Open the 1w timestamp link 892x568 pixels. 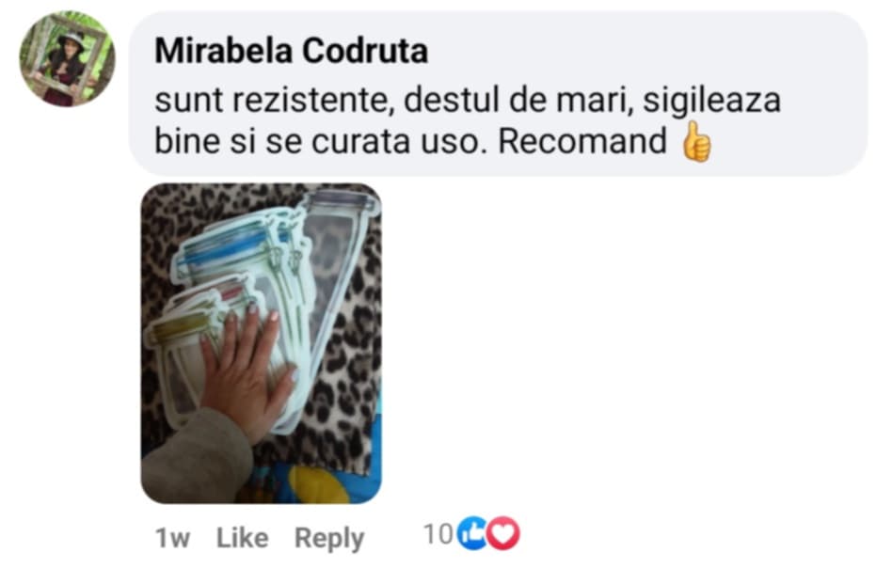[172, 537]
